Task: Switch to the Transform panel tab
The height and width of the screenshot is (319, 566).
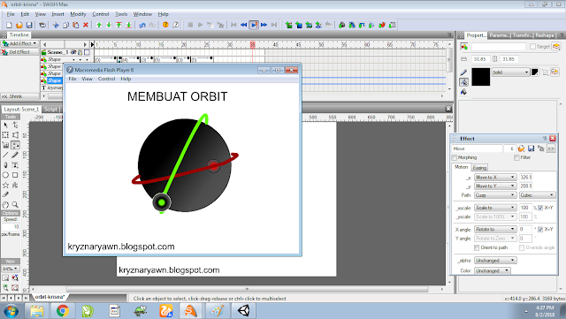Action: point(523,35)
